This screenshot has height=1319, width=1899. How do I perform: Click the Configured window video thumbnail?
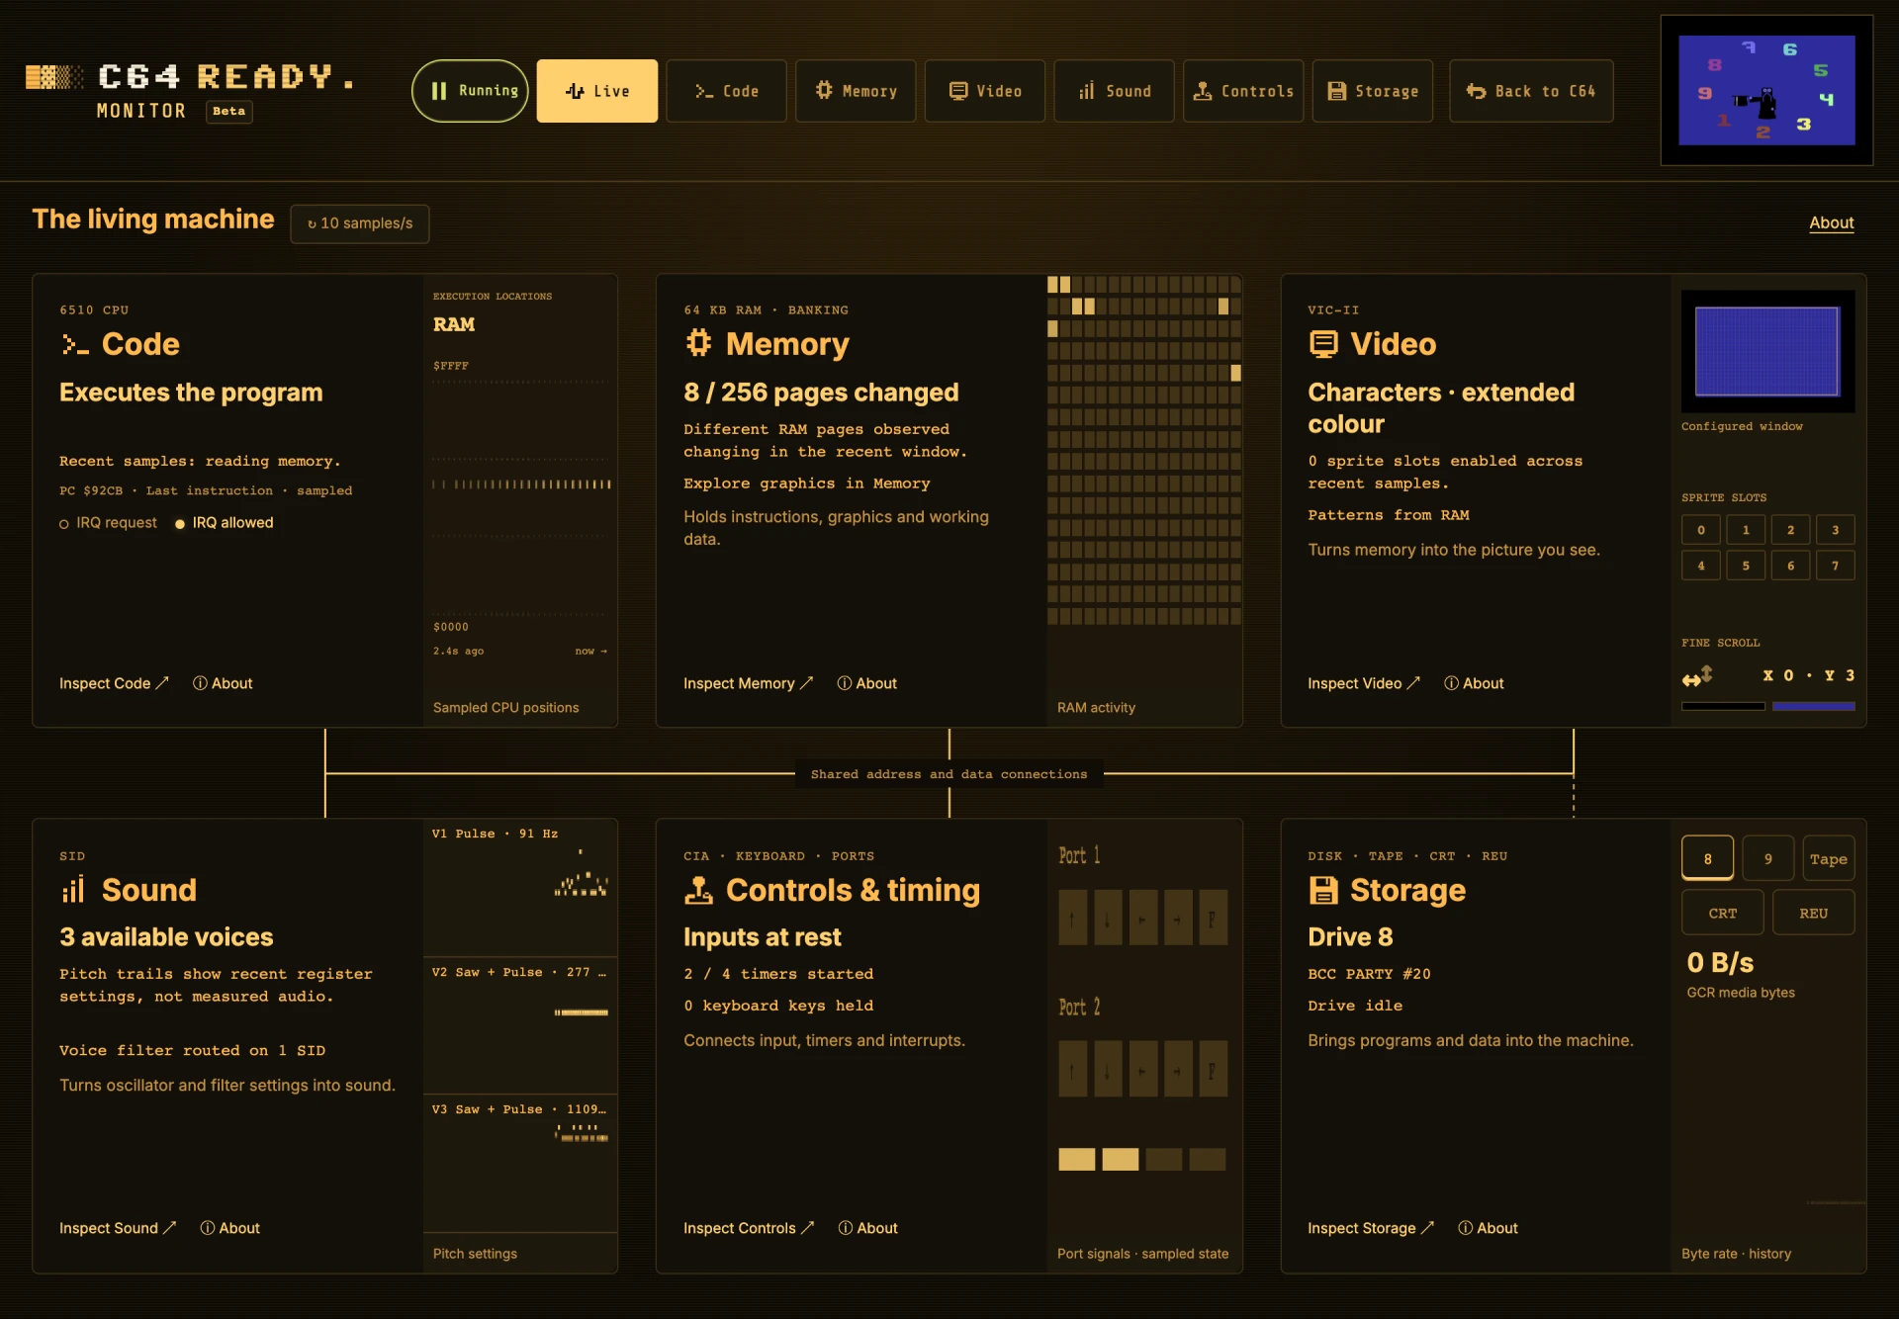(1767, 351)
